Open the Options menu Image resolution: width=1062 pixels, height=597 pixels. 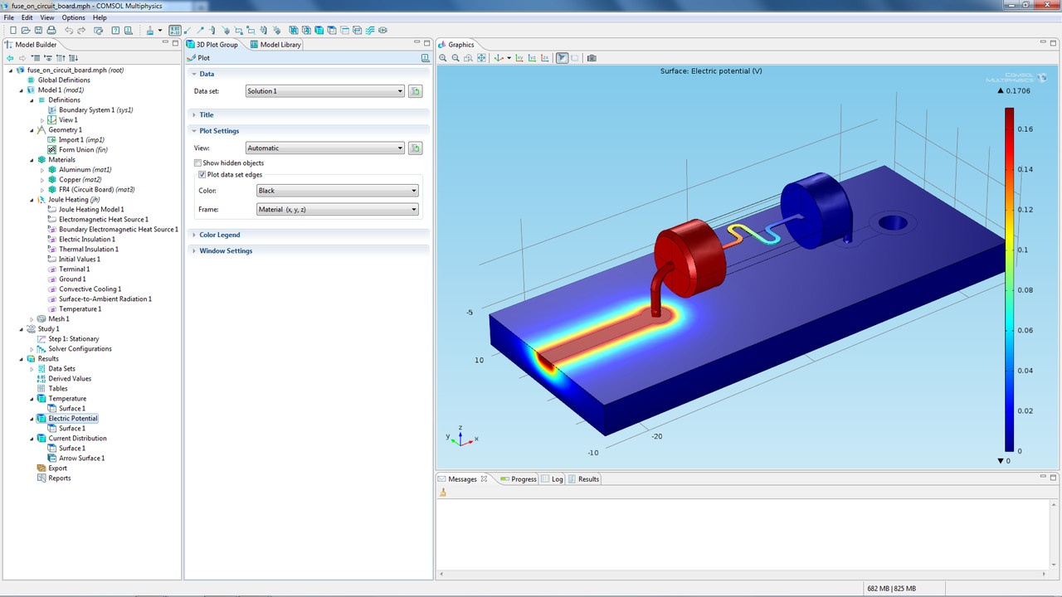(73, 17)
